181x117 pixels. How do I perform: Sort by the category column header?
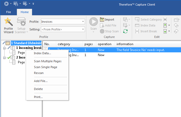tap(69, 44)
